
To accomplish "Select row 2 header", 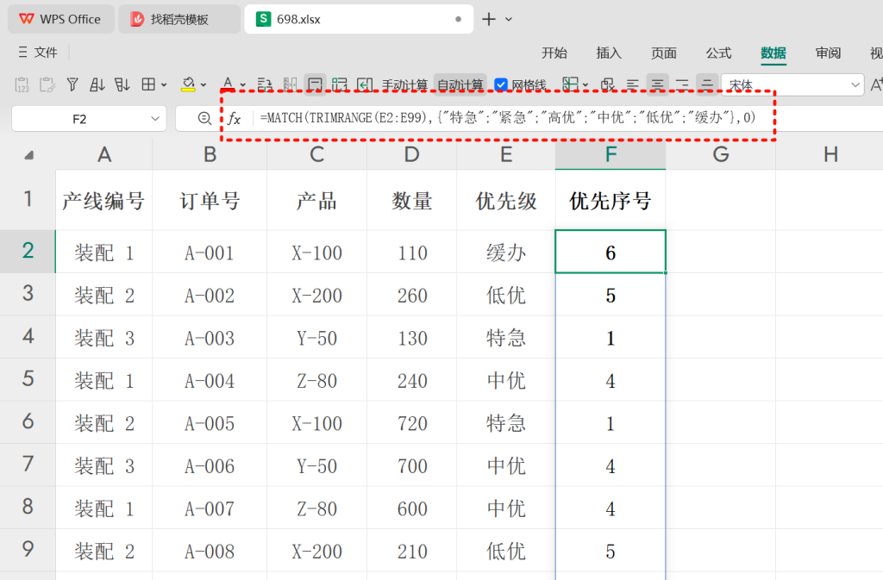I will pos(28,251).
